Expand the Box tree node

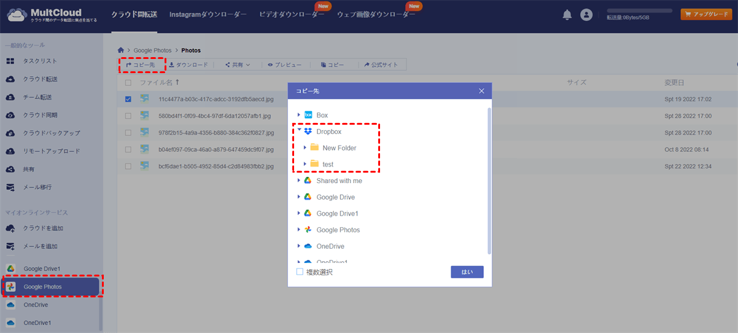[x=299, y=115]
